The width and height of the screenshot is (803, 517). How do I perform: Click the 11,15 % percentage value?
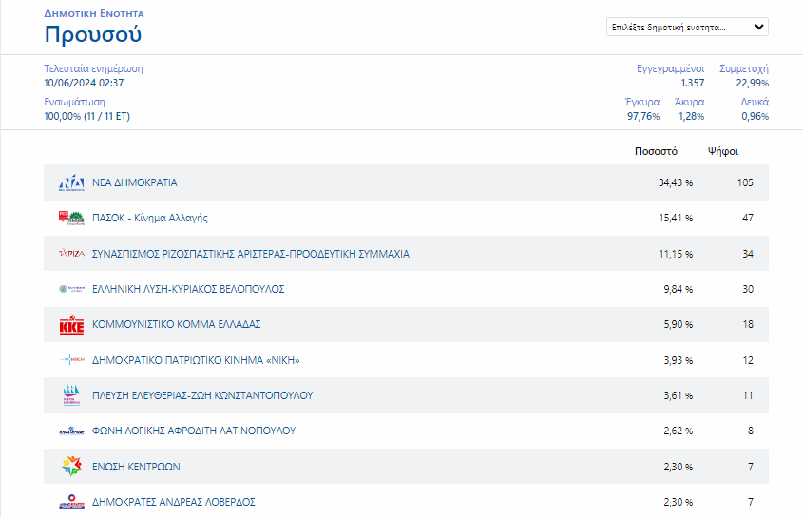click(x=676, y=254)
